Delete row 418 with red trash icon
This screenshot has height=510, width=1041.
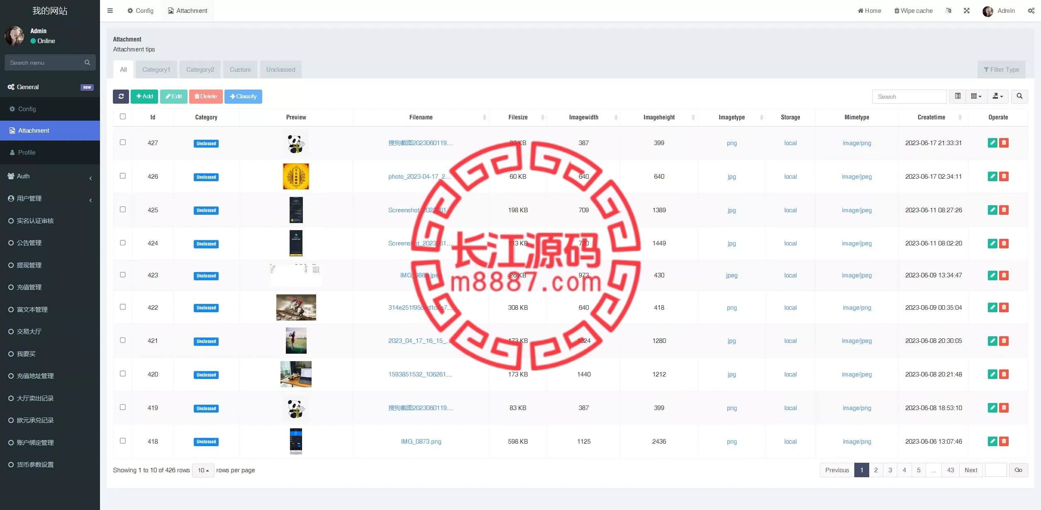coord(1004,441)
